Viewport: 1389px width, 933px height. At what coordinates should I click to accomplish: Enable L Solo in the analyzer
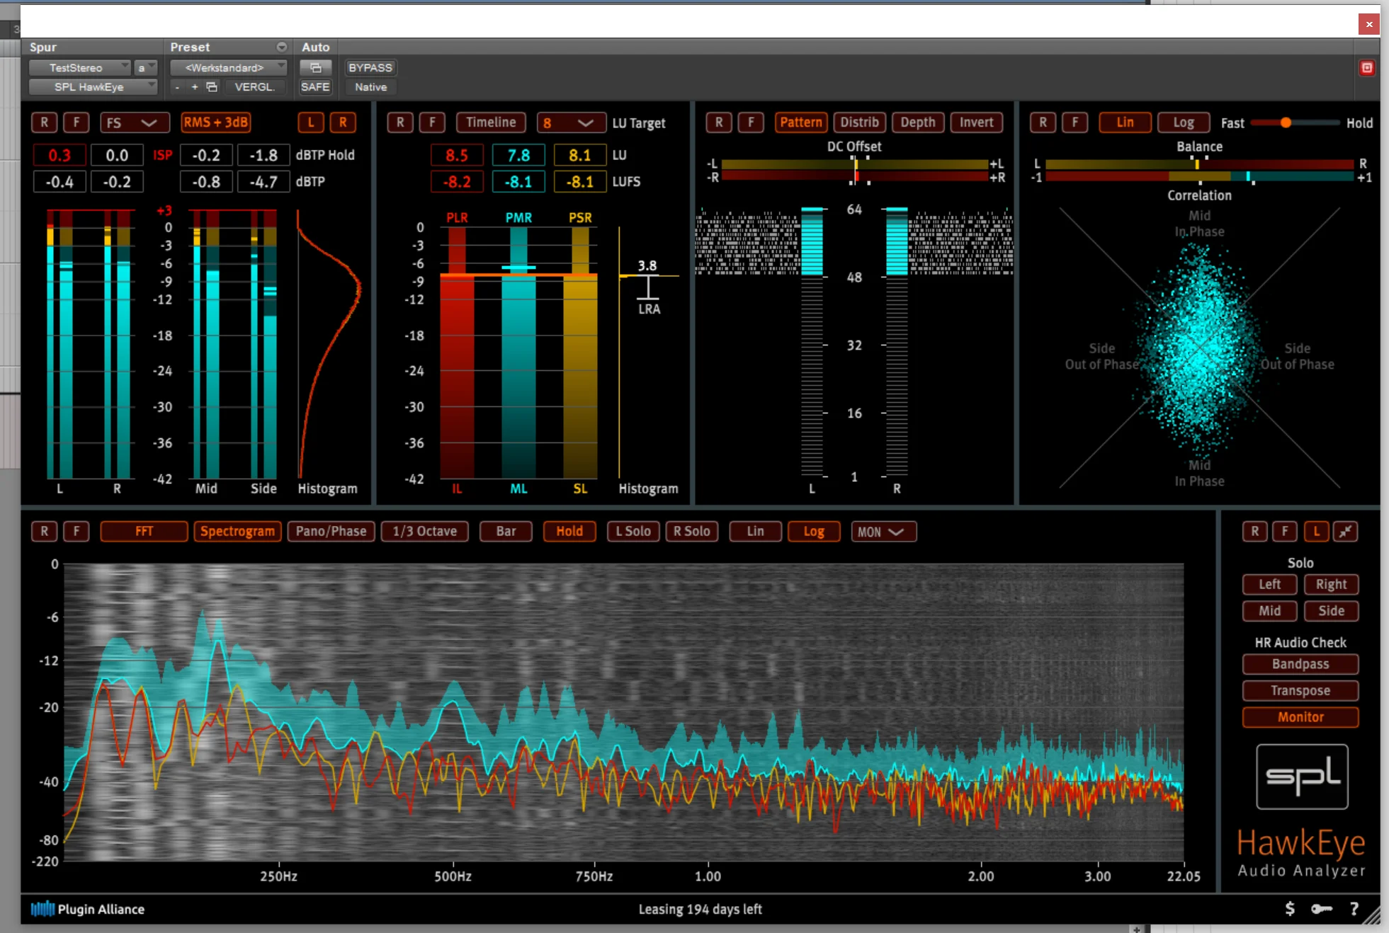[x=633, y=531]
